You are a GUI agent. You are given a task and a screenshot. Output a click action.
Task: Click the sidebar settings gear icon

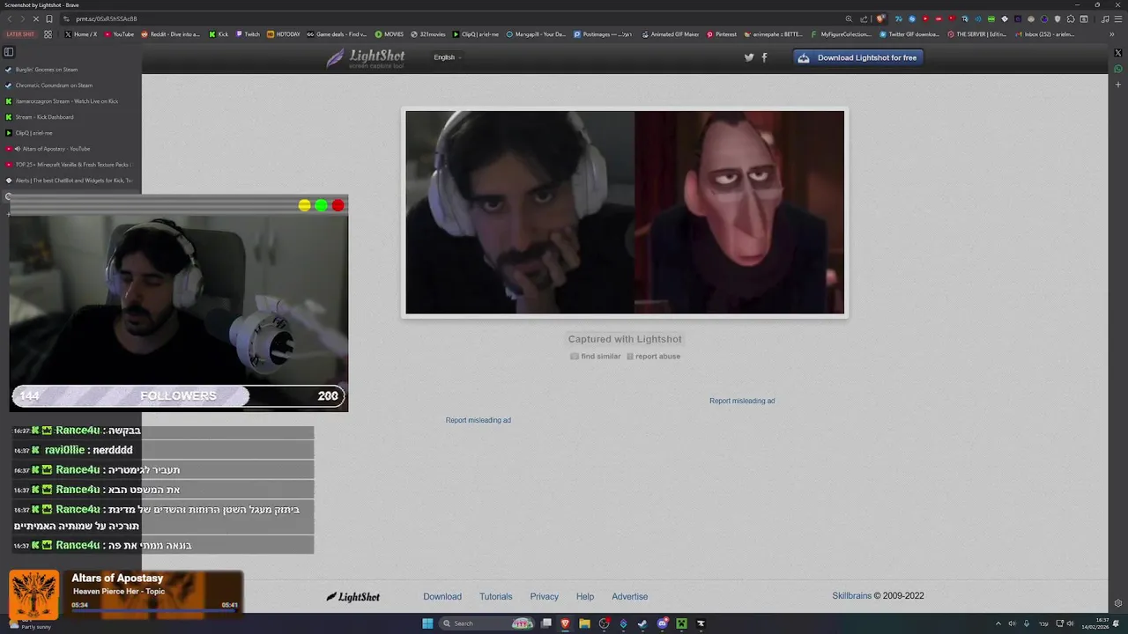coord(1118,603)
